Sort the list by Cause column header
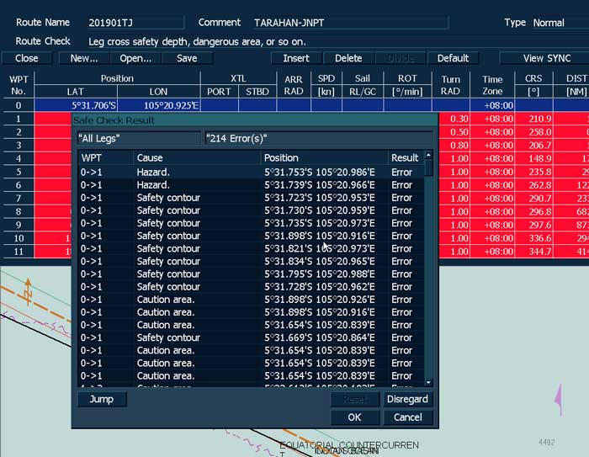Screen dimensions: 589x457 coord(196,157)
